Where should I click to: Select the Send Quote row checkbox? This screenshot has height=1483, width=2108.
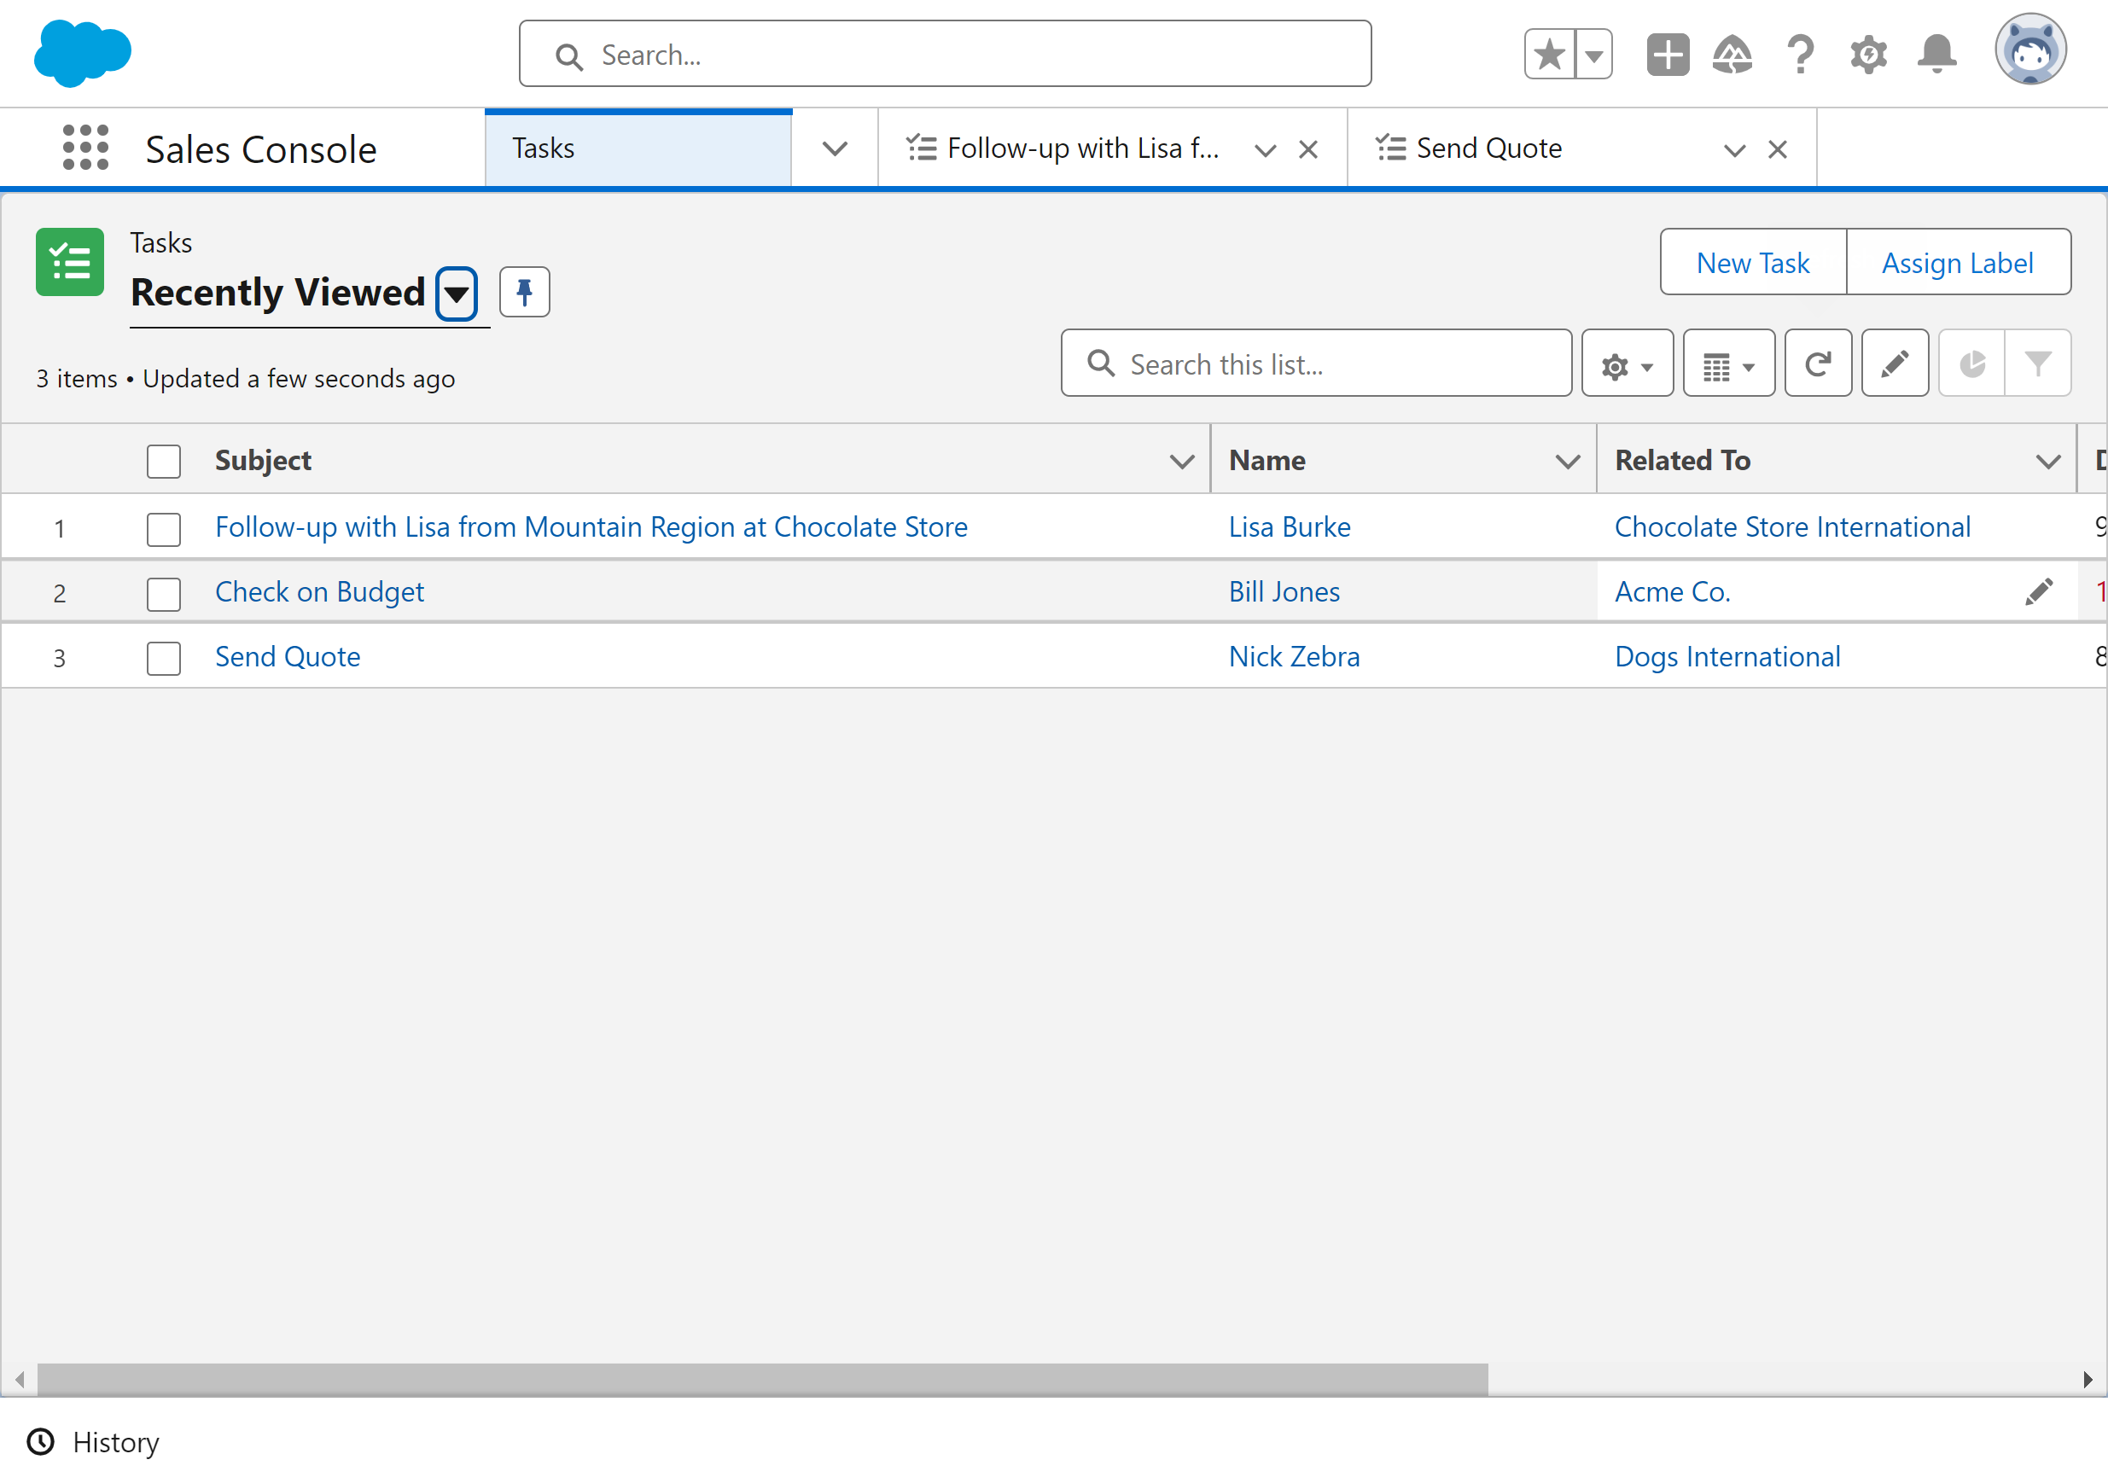(x=163, y=658)
